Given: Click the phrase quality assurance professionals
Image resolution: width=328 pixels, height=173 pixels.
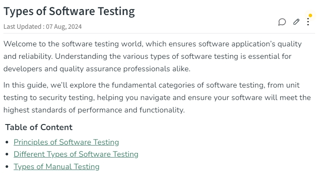Looking at the screenshot, I should tap(115, 69).
